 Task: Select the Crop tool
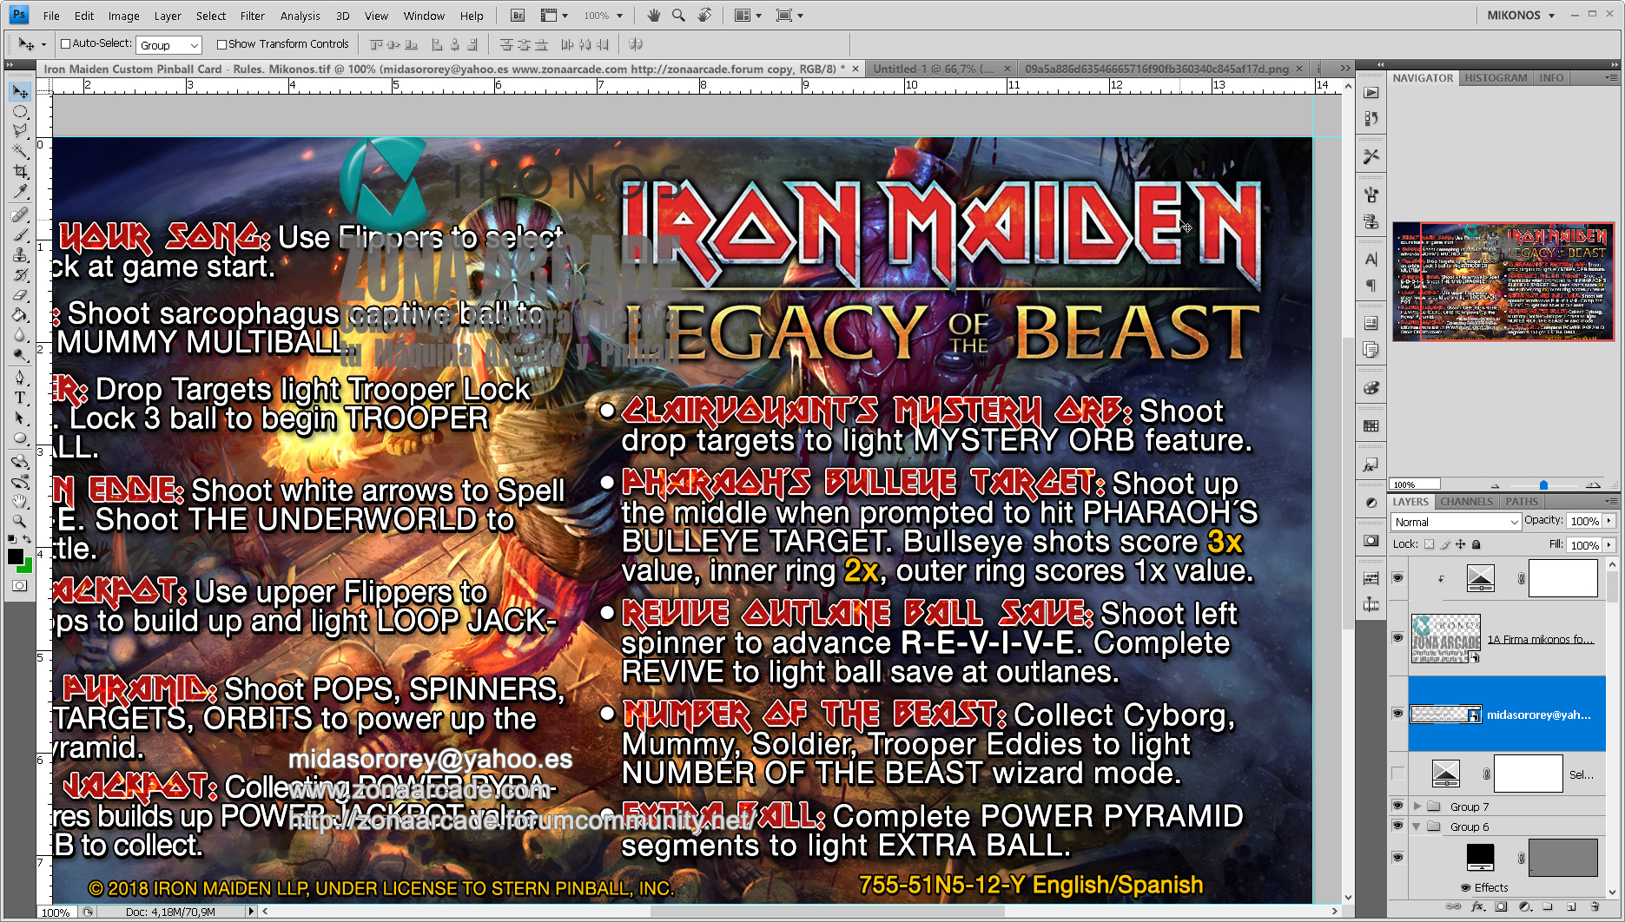(x=20, y=172)
